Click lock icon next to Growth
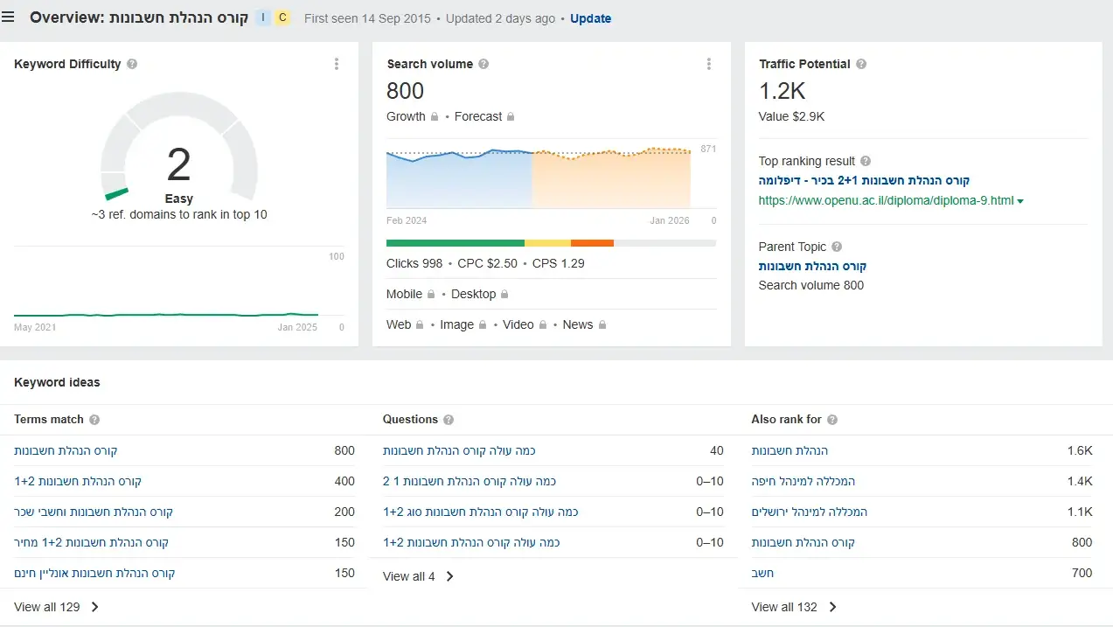This screenshot has height=627, width=1113. tap(435, 116)
